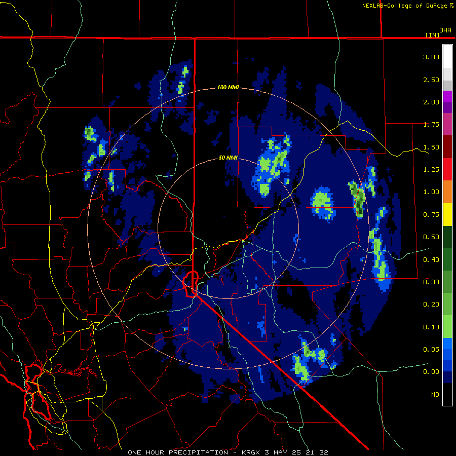Viewport: 456px width, 456px height.
Task: Click the 1.00 legend value
Action: (431, 192)
